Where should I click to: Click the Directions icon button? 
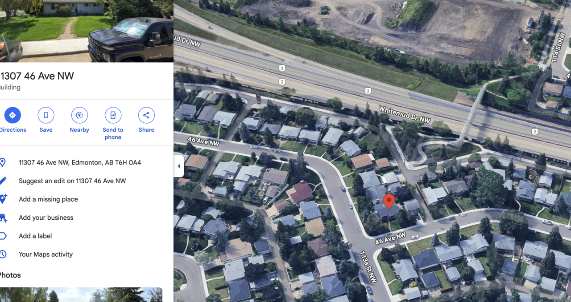(12, 115)
